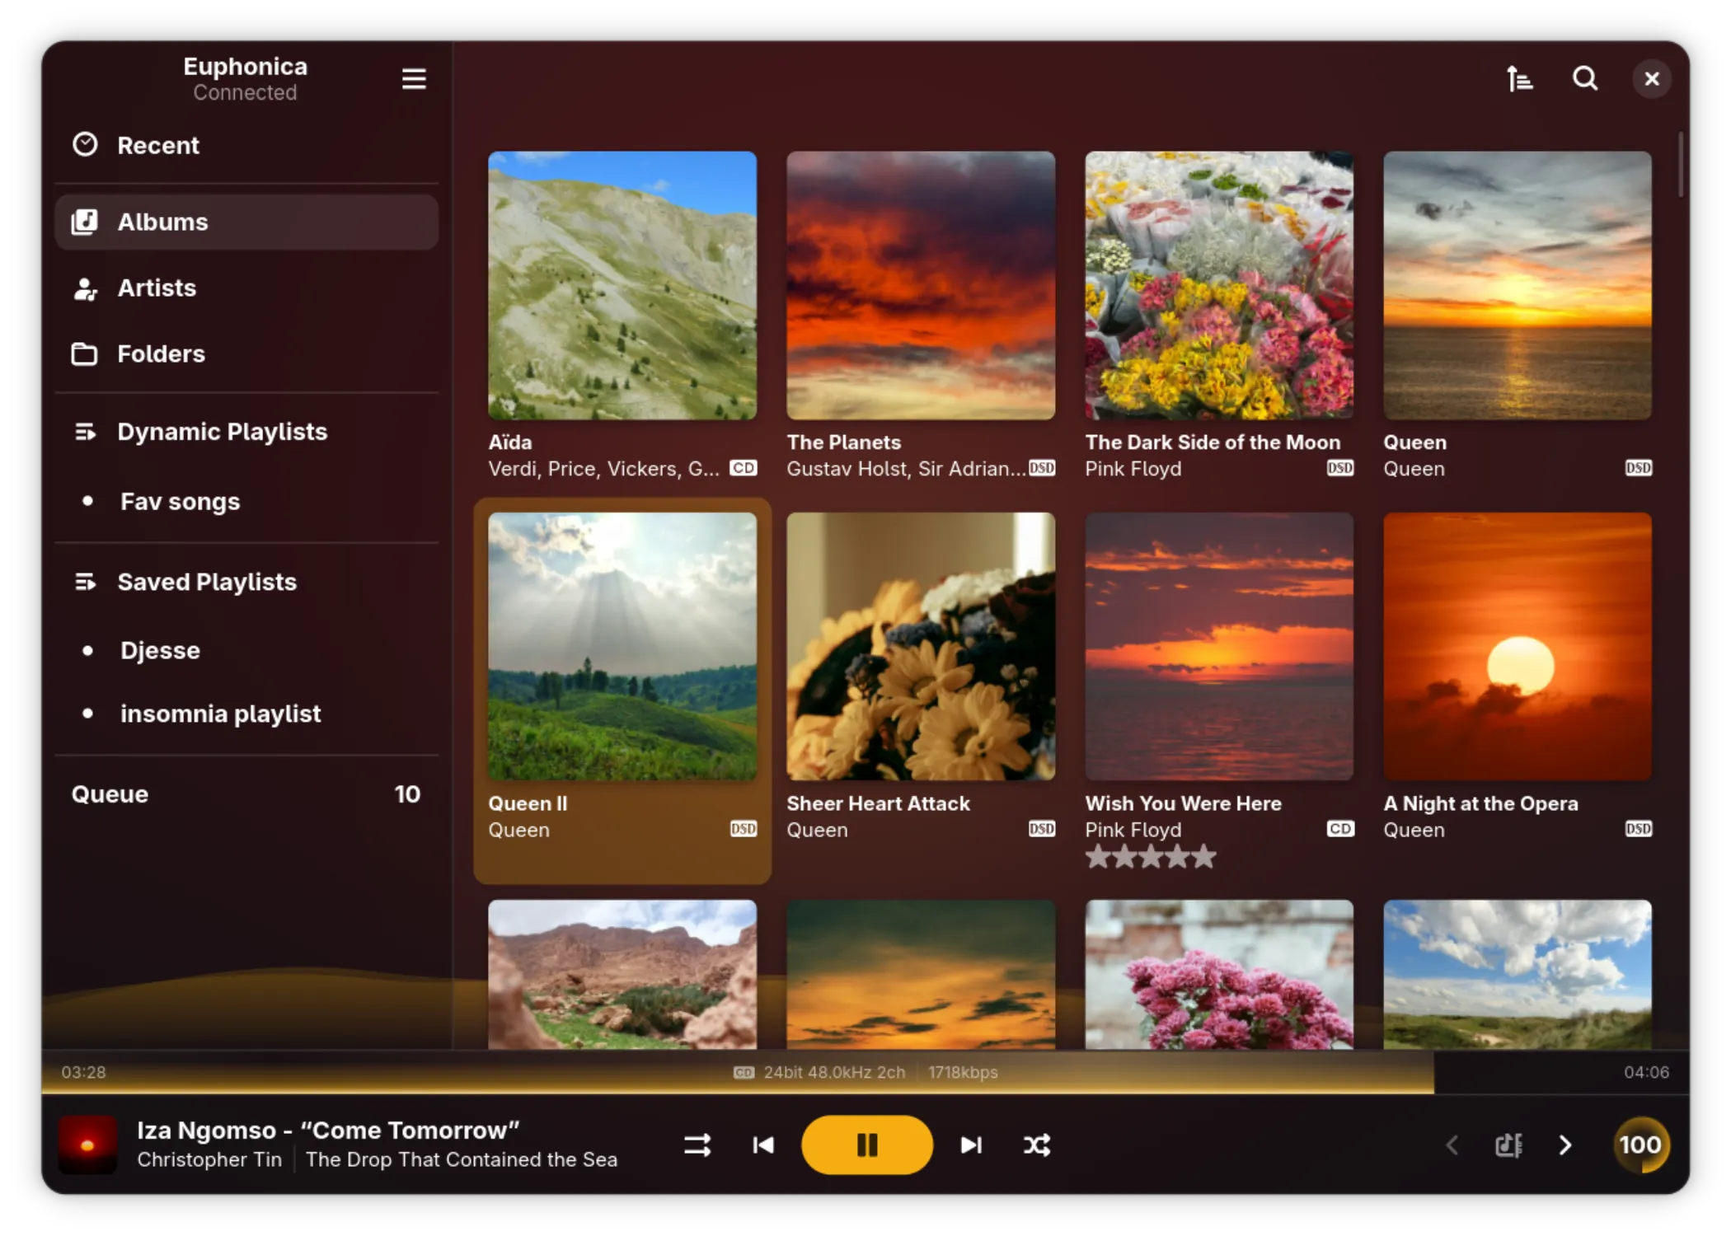Open album search with magnifier icon
The width and height of the screenshot is (1731, 1236).
1585,79
